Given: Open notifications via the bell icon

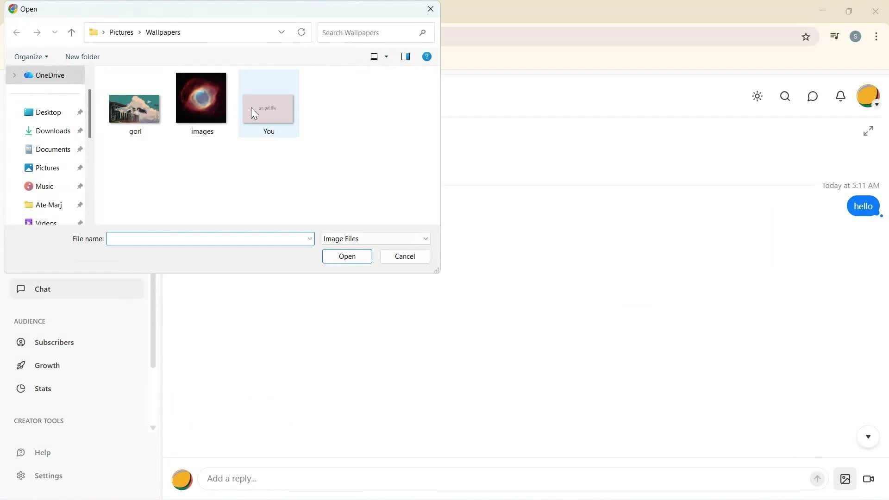Looking at the screenshot, I should tap(840, 96).
